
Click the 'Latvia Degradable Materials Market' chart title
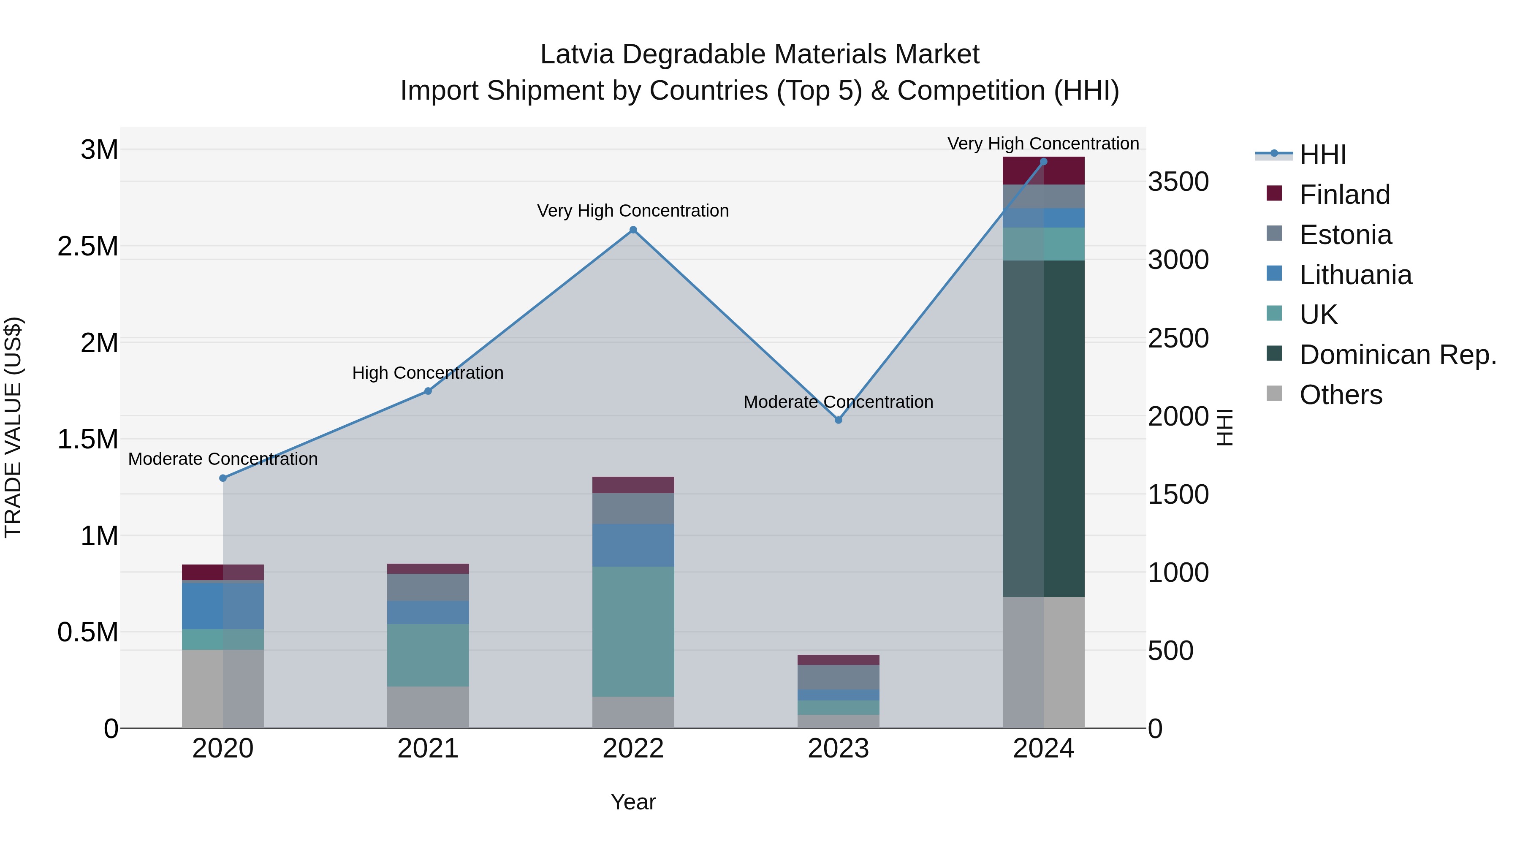[x=760, y=54]
